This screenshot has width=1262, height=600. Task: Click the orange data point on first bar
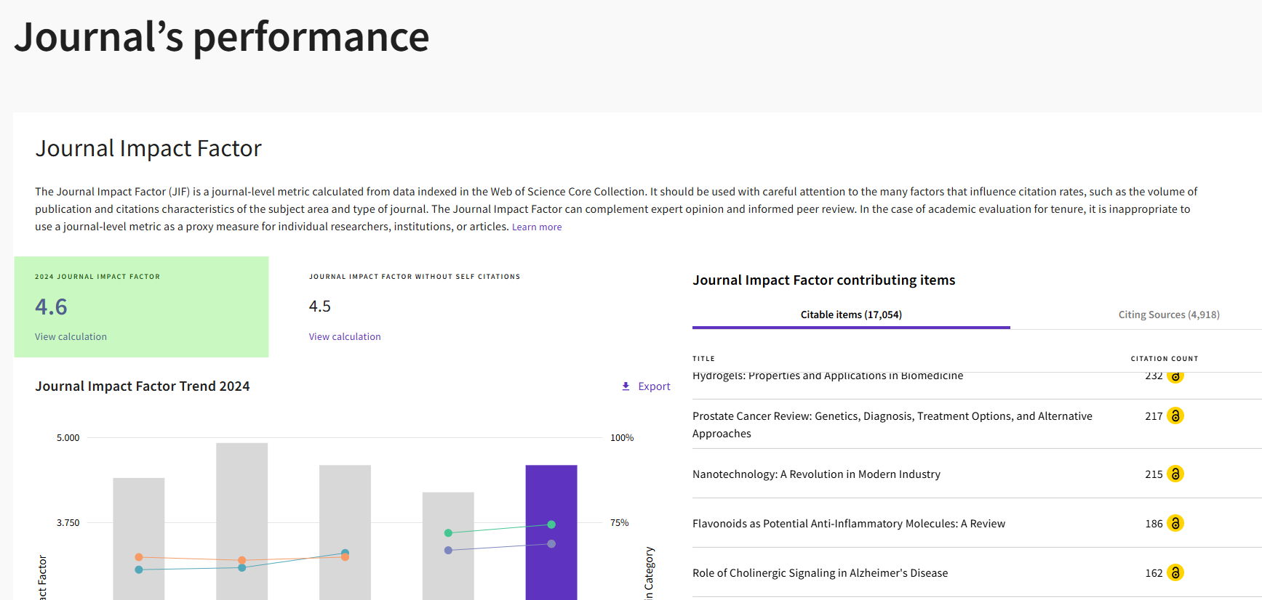(x=139, y=557)
